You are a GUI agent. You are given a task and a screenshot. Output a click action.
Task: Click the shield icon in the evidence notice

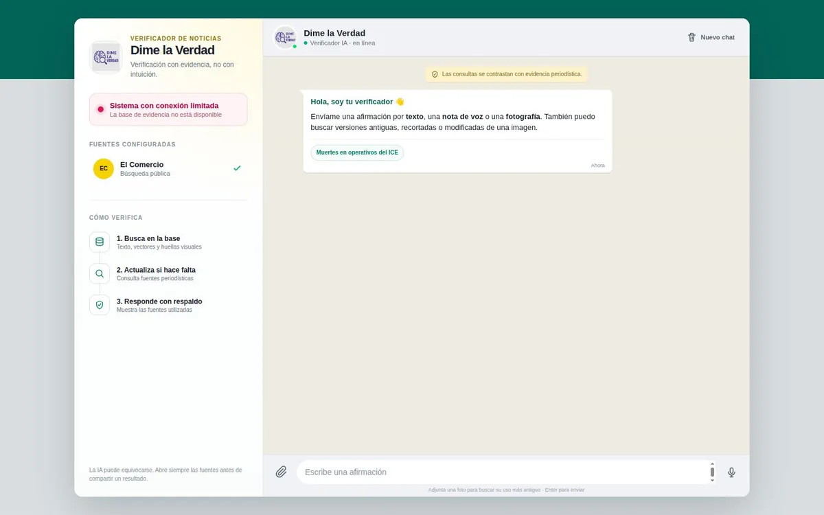(435, 74)
